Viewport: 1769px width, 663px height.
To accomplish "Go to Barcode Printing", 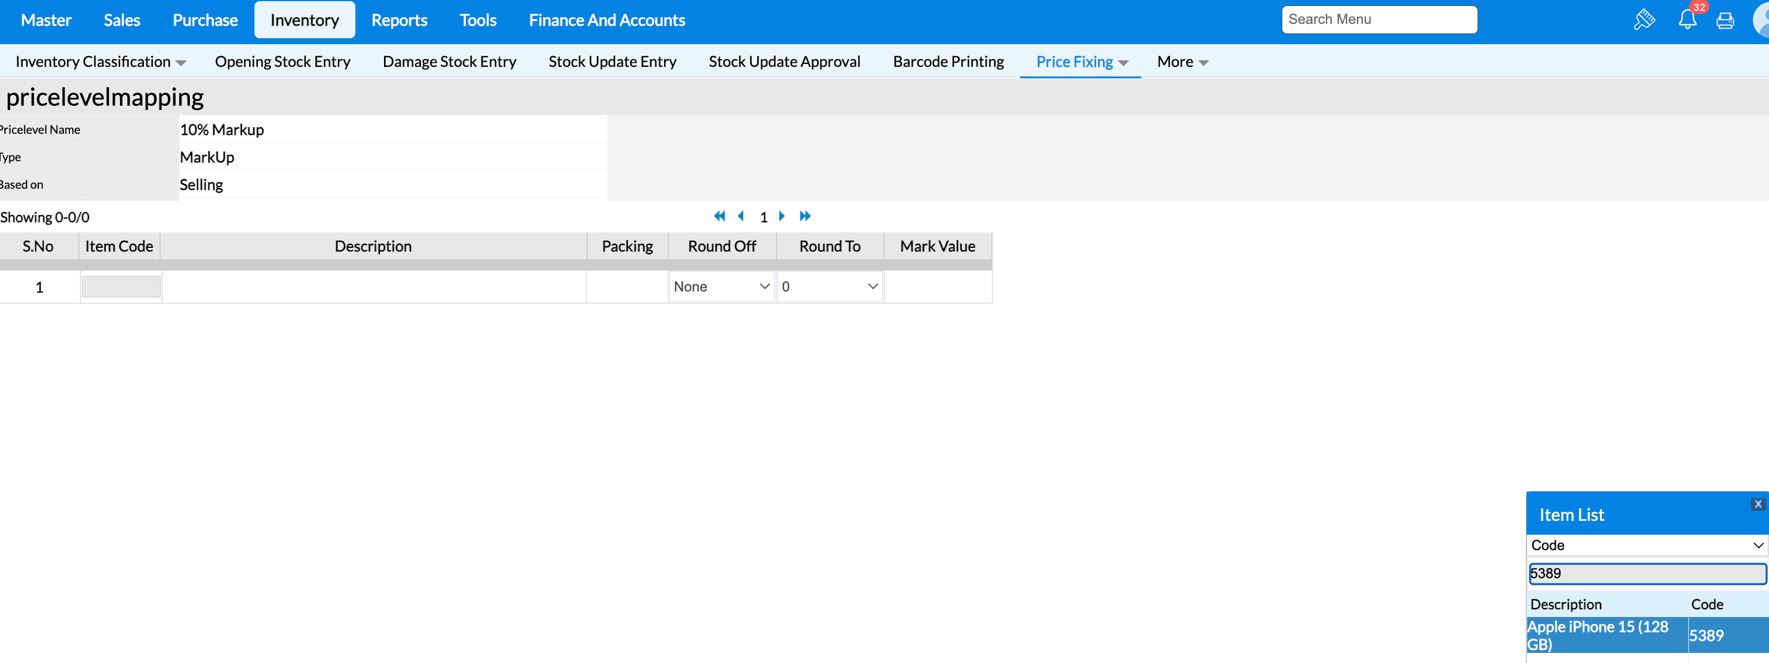I will pyautogui.click(x=948, y=62).
